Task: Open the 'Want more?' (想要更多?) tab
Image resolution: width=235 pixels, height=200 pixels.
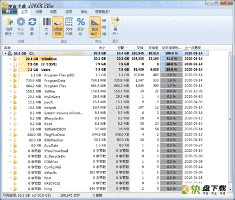Action: [x=103, y=12]
